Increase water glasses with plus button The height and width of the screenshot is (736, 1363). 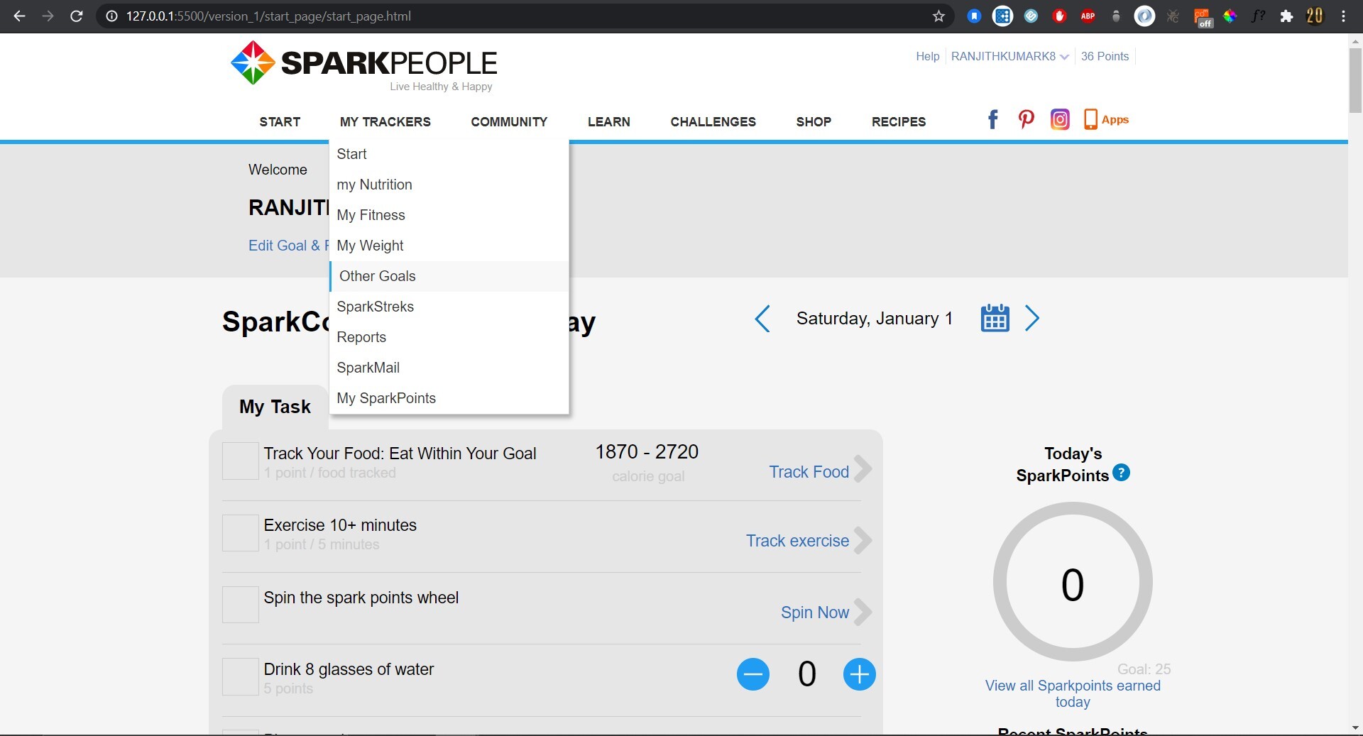click(859, 674)
